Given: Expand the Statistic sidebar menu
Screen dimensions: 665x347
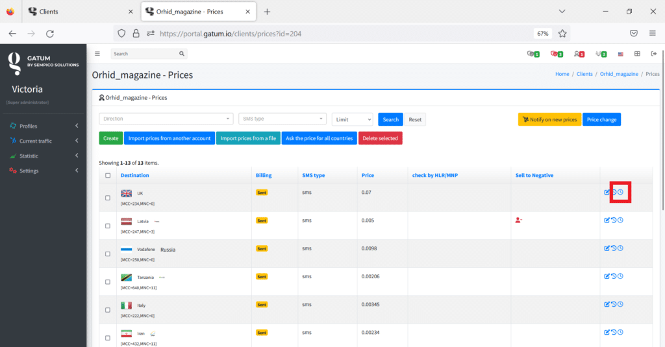Looking at the screenshot, I should [44, 156].
